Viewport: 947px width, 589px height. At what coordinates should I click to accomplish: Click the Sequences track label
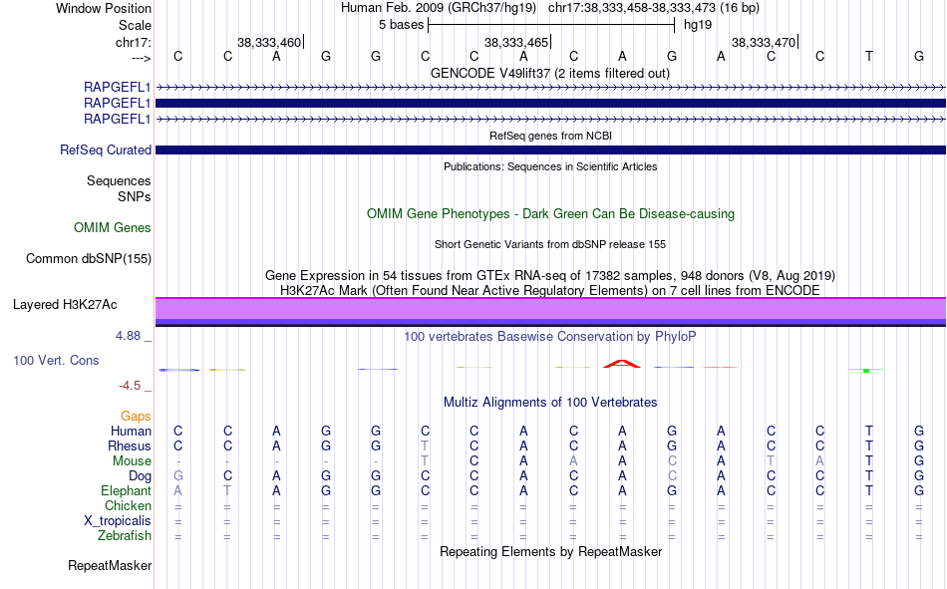(119, 180)
